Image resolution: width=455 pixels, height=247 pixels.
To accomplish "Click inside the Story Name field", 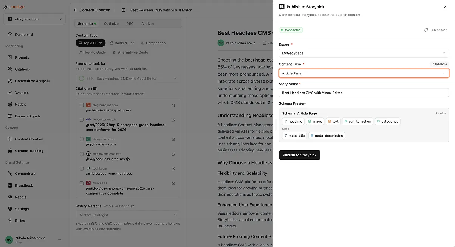I will click(363, 93).
